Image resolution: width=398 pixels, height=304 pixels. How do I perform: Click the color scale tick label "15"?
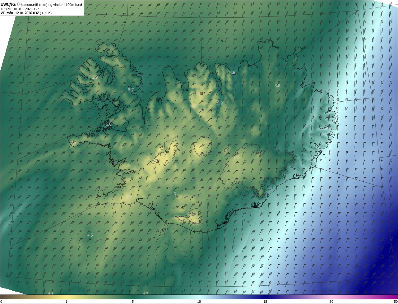(265, 302)
